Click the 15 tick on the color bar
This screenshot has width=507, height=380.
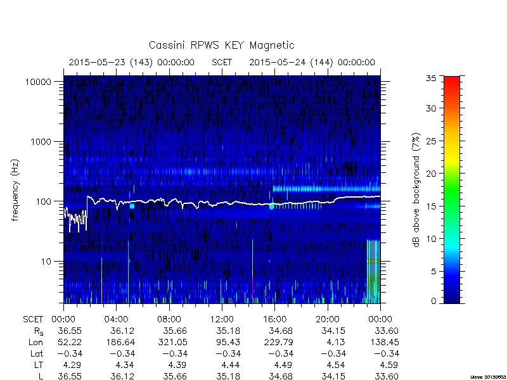pos(432,206)
